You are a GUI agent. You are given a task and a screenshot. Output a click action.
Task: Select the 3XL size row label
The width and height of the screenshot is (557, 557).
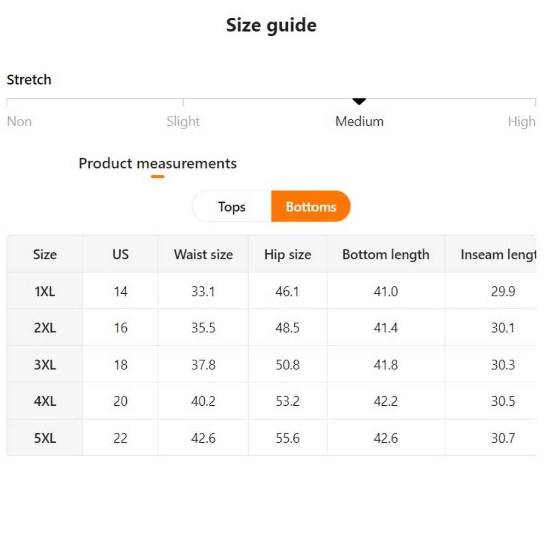click(x=45, y=365)
